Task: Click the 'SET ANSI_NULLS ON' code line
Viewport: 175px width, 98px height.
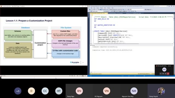Action: (101, 19)
